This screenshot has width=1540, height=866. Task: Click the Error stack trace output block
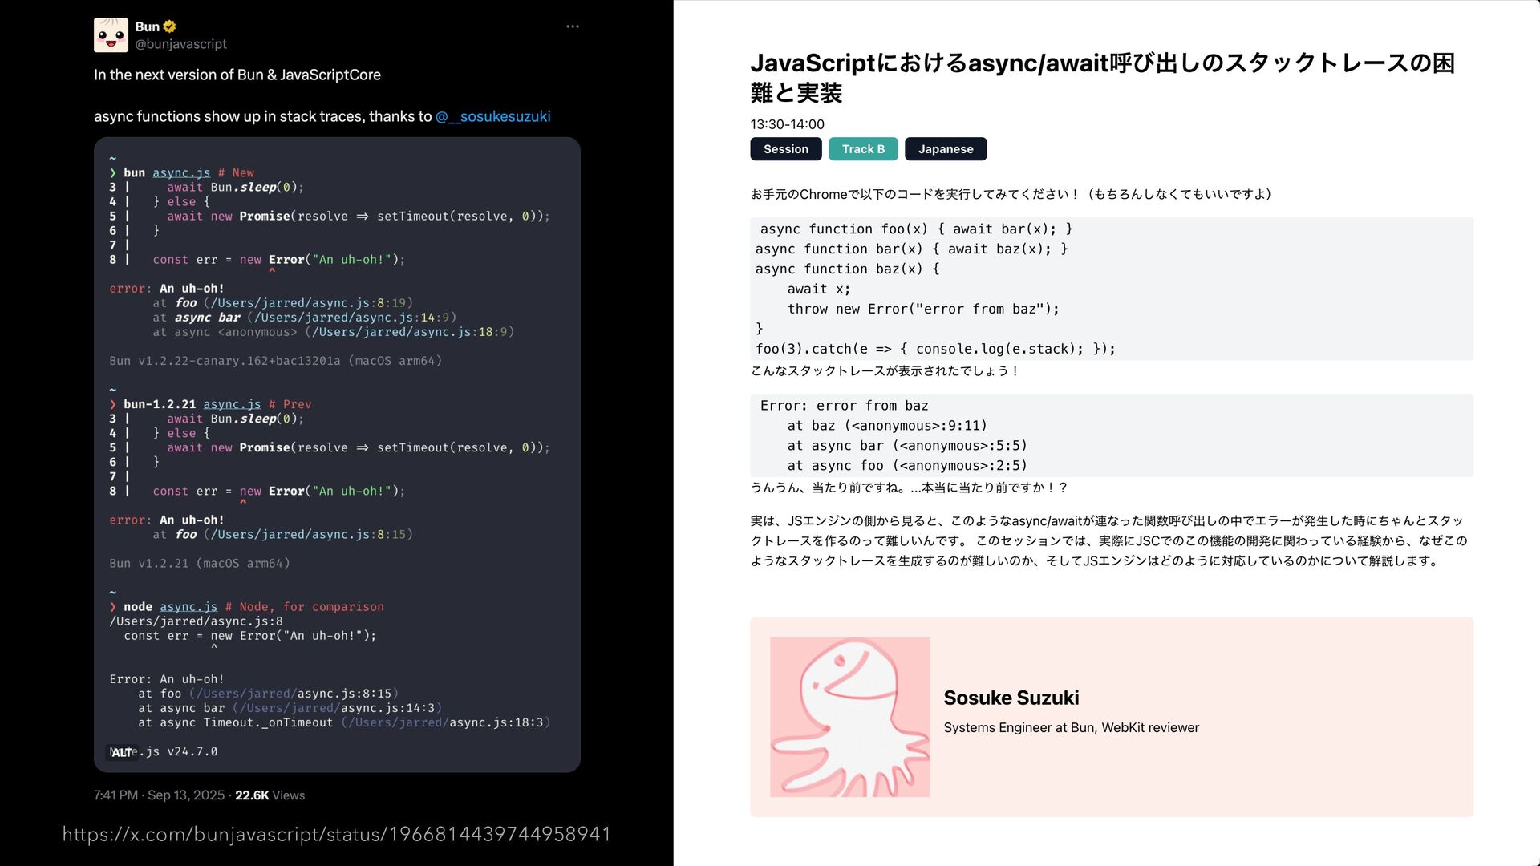pos(1111,435)
